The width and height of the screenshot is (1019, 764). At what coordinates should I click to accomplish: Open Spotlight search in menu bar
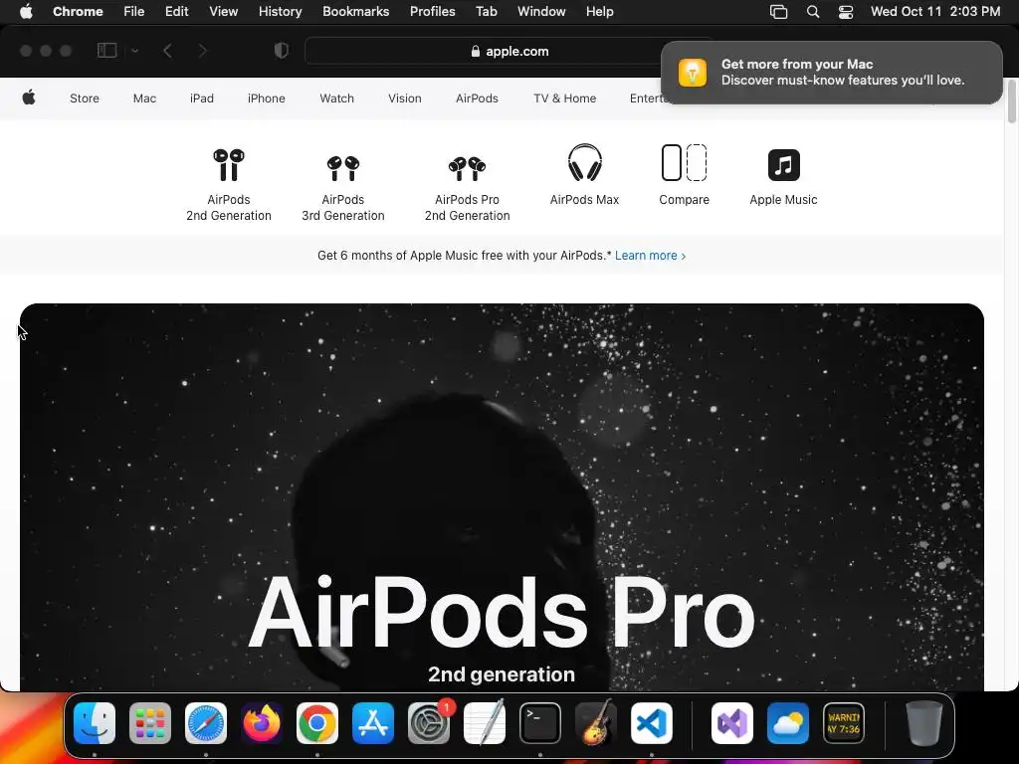[812, 12]
